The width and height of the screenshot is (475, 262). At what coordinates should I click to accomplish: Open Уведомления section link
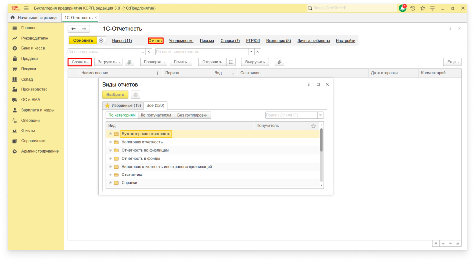[x=181, y=41]
